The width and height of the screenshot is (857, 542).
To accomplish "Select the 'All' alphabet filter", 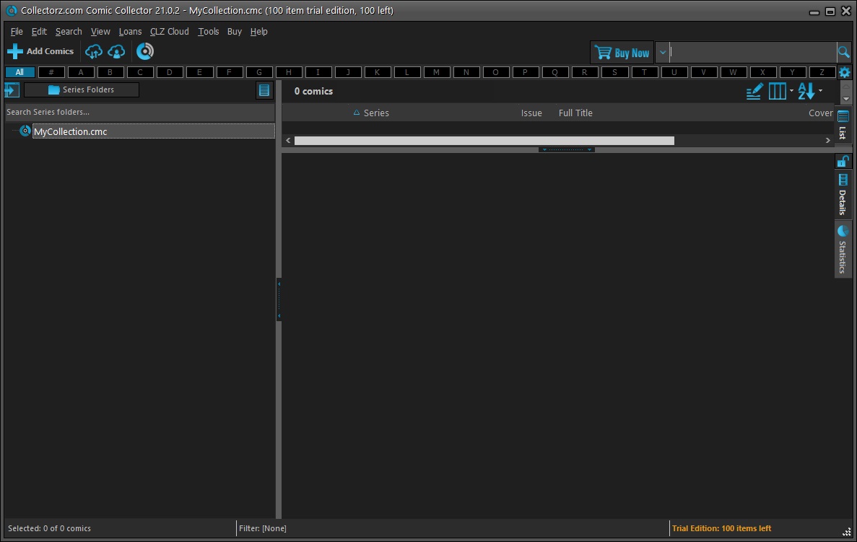I will 19,72.
